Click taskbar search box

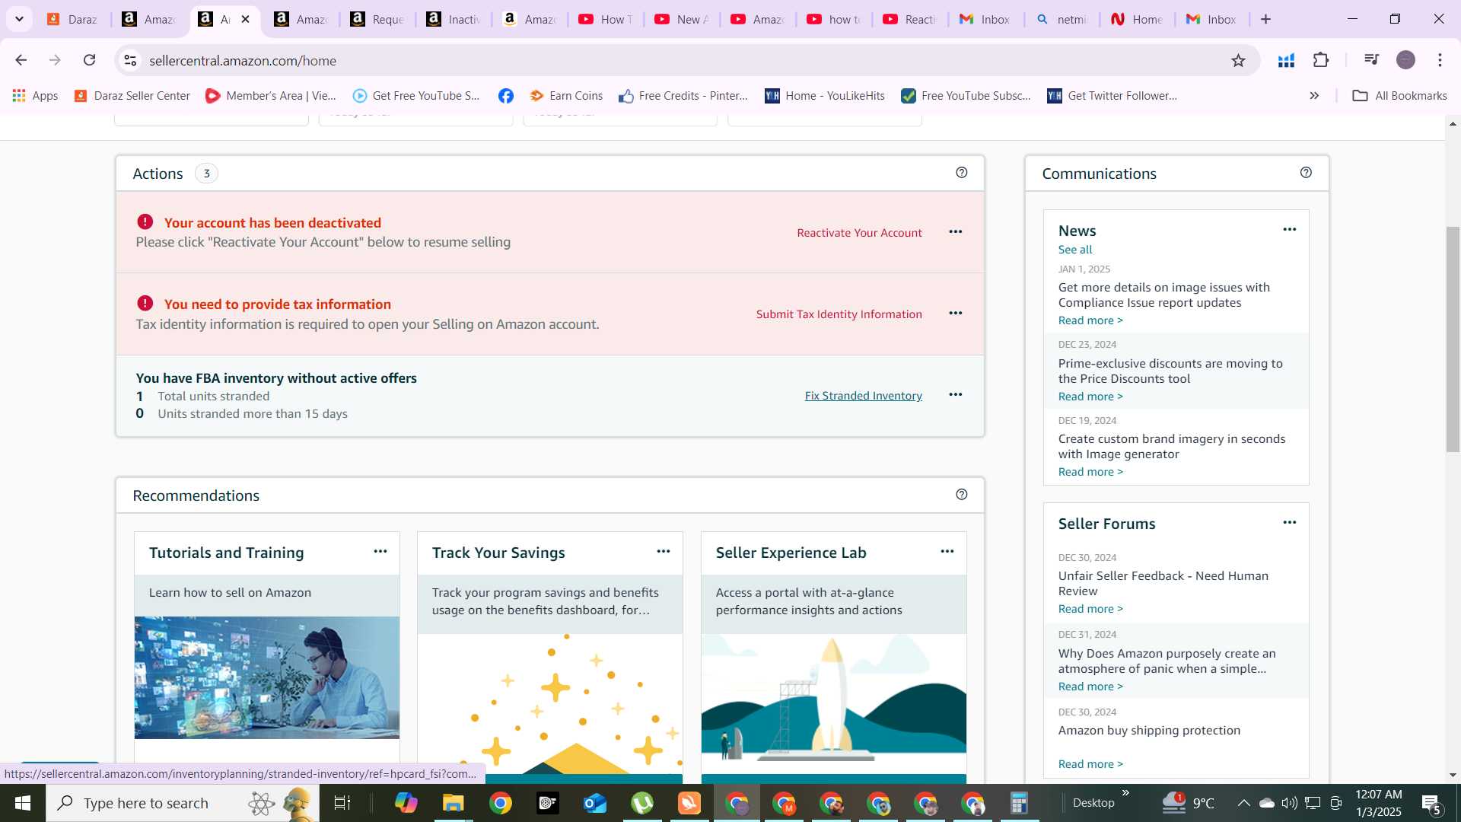click(183, 803)
